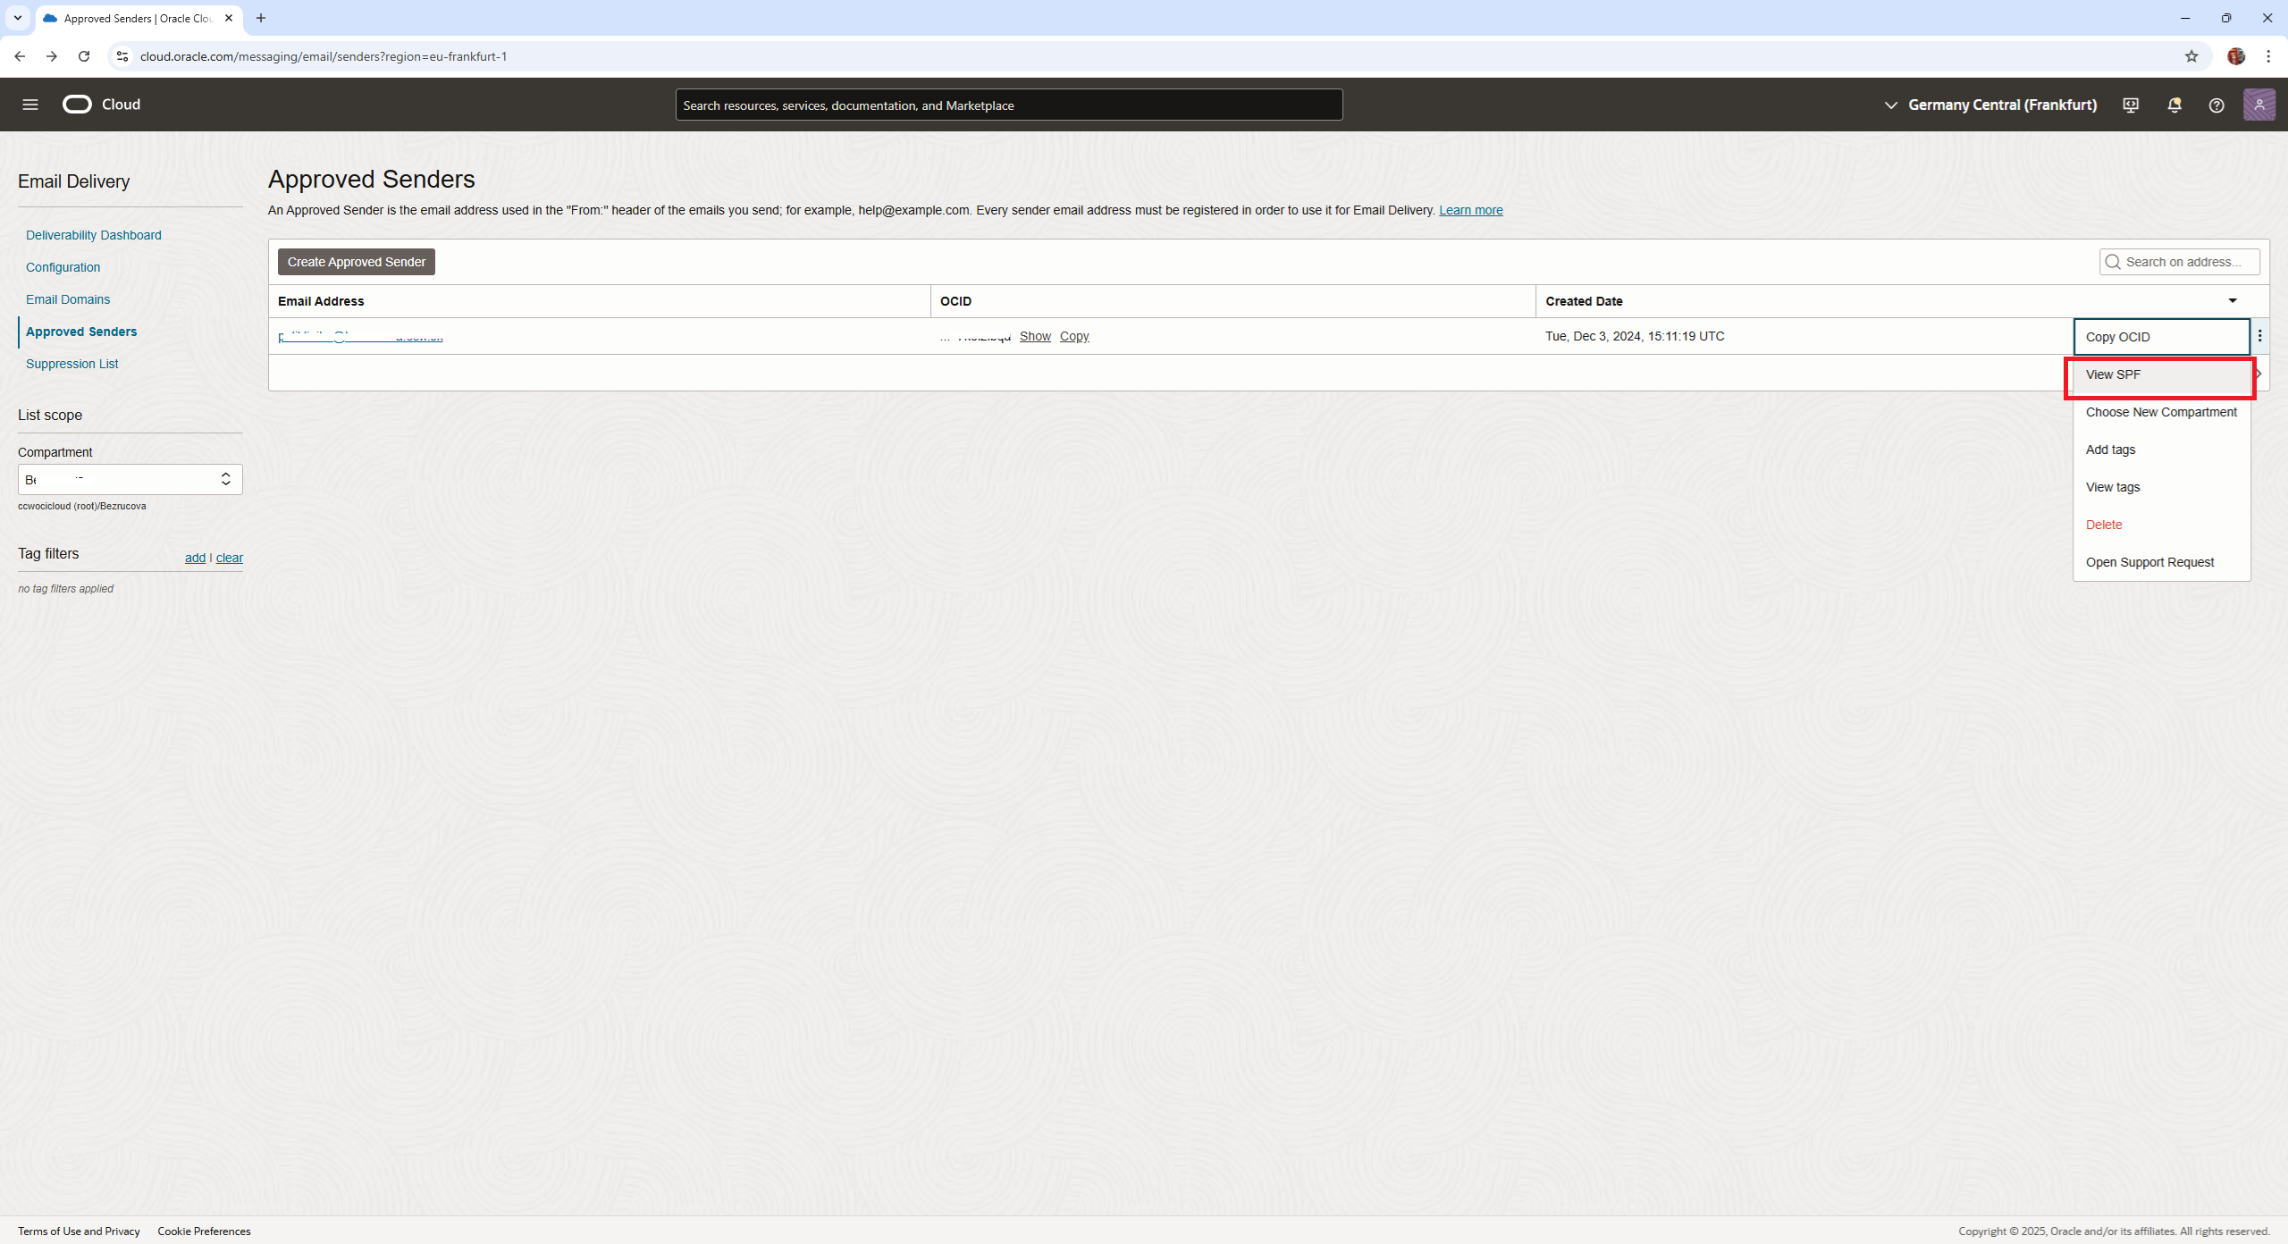Click the browser forward arrow
This screenshot has height=1244, width=2288.
coord(52,56)
